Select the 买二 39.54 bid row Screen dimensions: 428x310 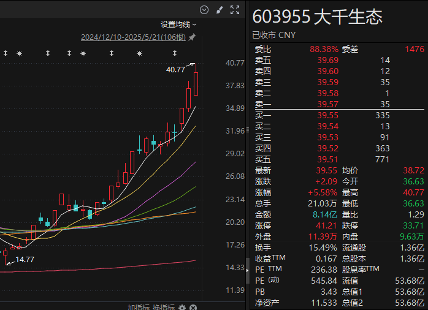339,126
